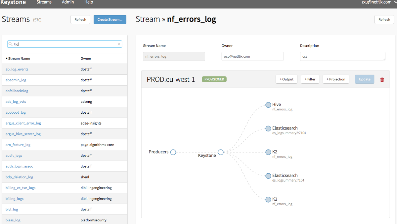Select the Hive output node circle
Image resolution: width=397 pixels, height=224 pixels.
[x=268, y=105]
